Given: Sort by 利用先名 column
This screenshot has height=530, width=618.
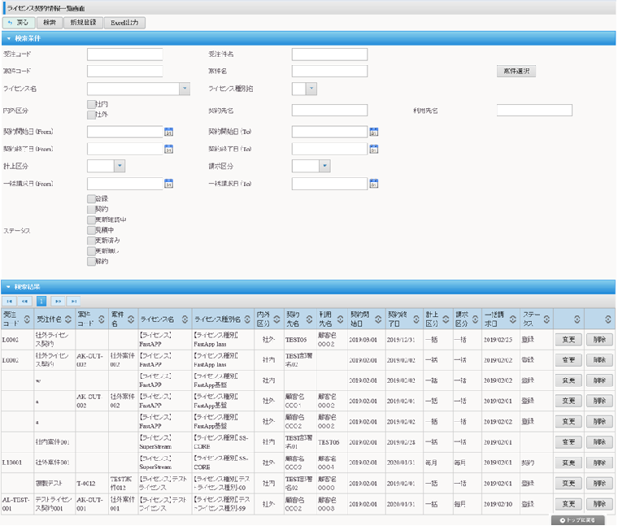Looking at the screenshot, I should tap(340, 319).
